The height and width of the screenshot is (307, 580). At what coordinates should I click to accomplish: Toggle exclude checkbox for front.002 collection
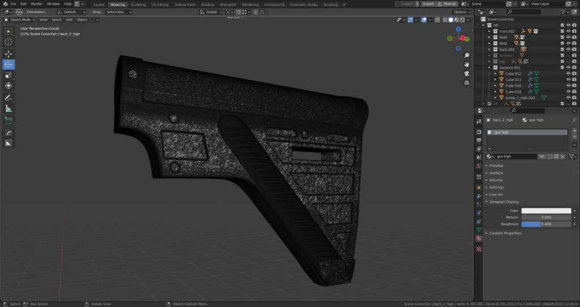[x=562, y=32]
